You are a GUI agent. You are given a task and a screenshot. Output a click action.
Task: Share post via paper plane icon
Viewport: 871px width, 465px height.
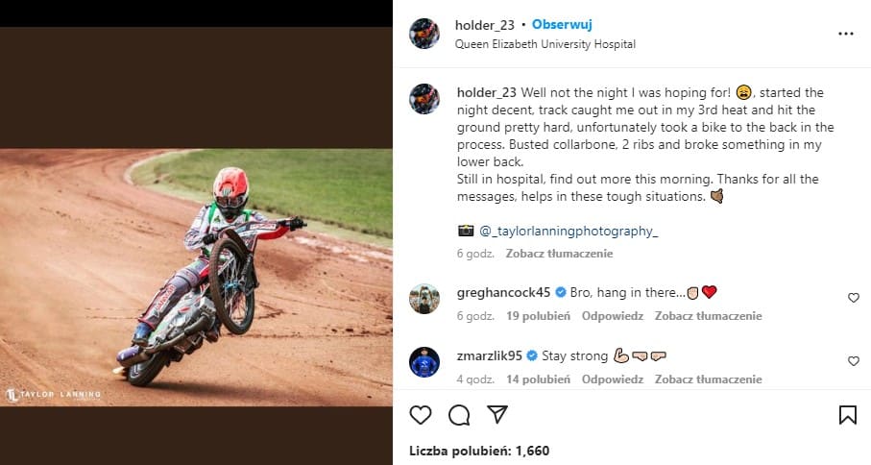(x=496, y=415)
